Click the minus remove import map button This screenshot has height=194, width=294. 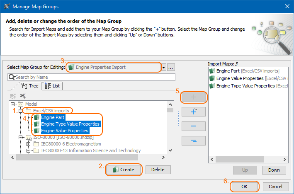point(193,126)
